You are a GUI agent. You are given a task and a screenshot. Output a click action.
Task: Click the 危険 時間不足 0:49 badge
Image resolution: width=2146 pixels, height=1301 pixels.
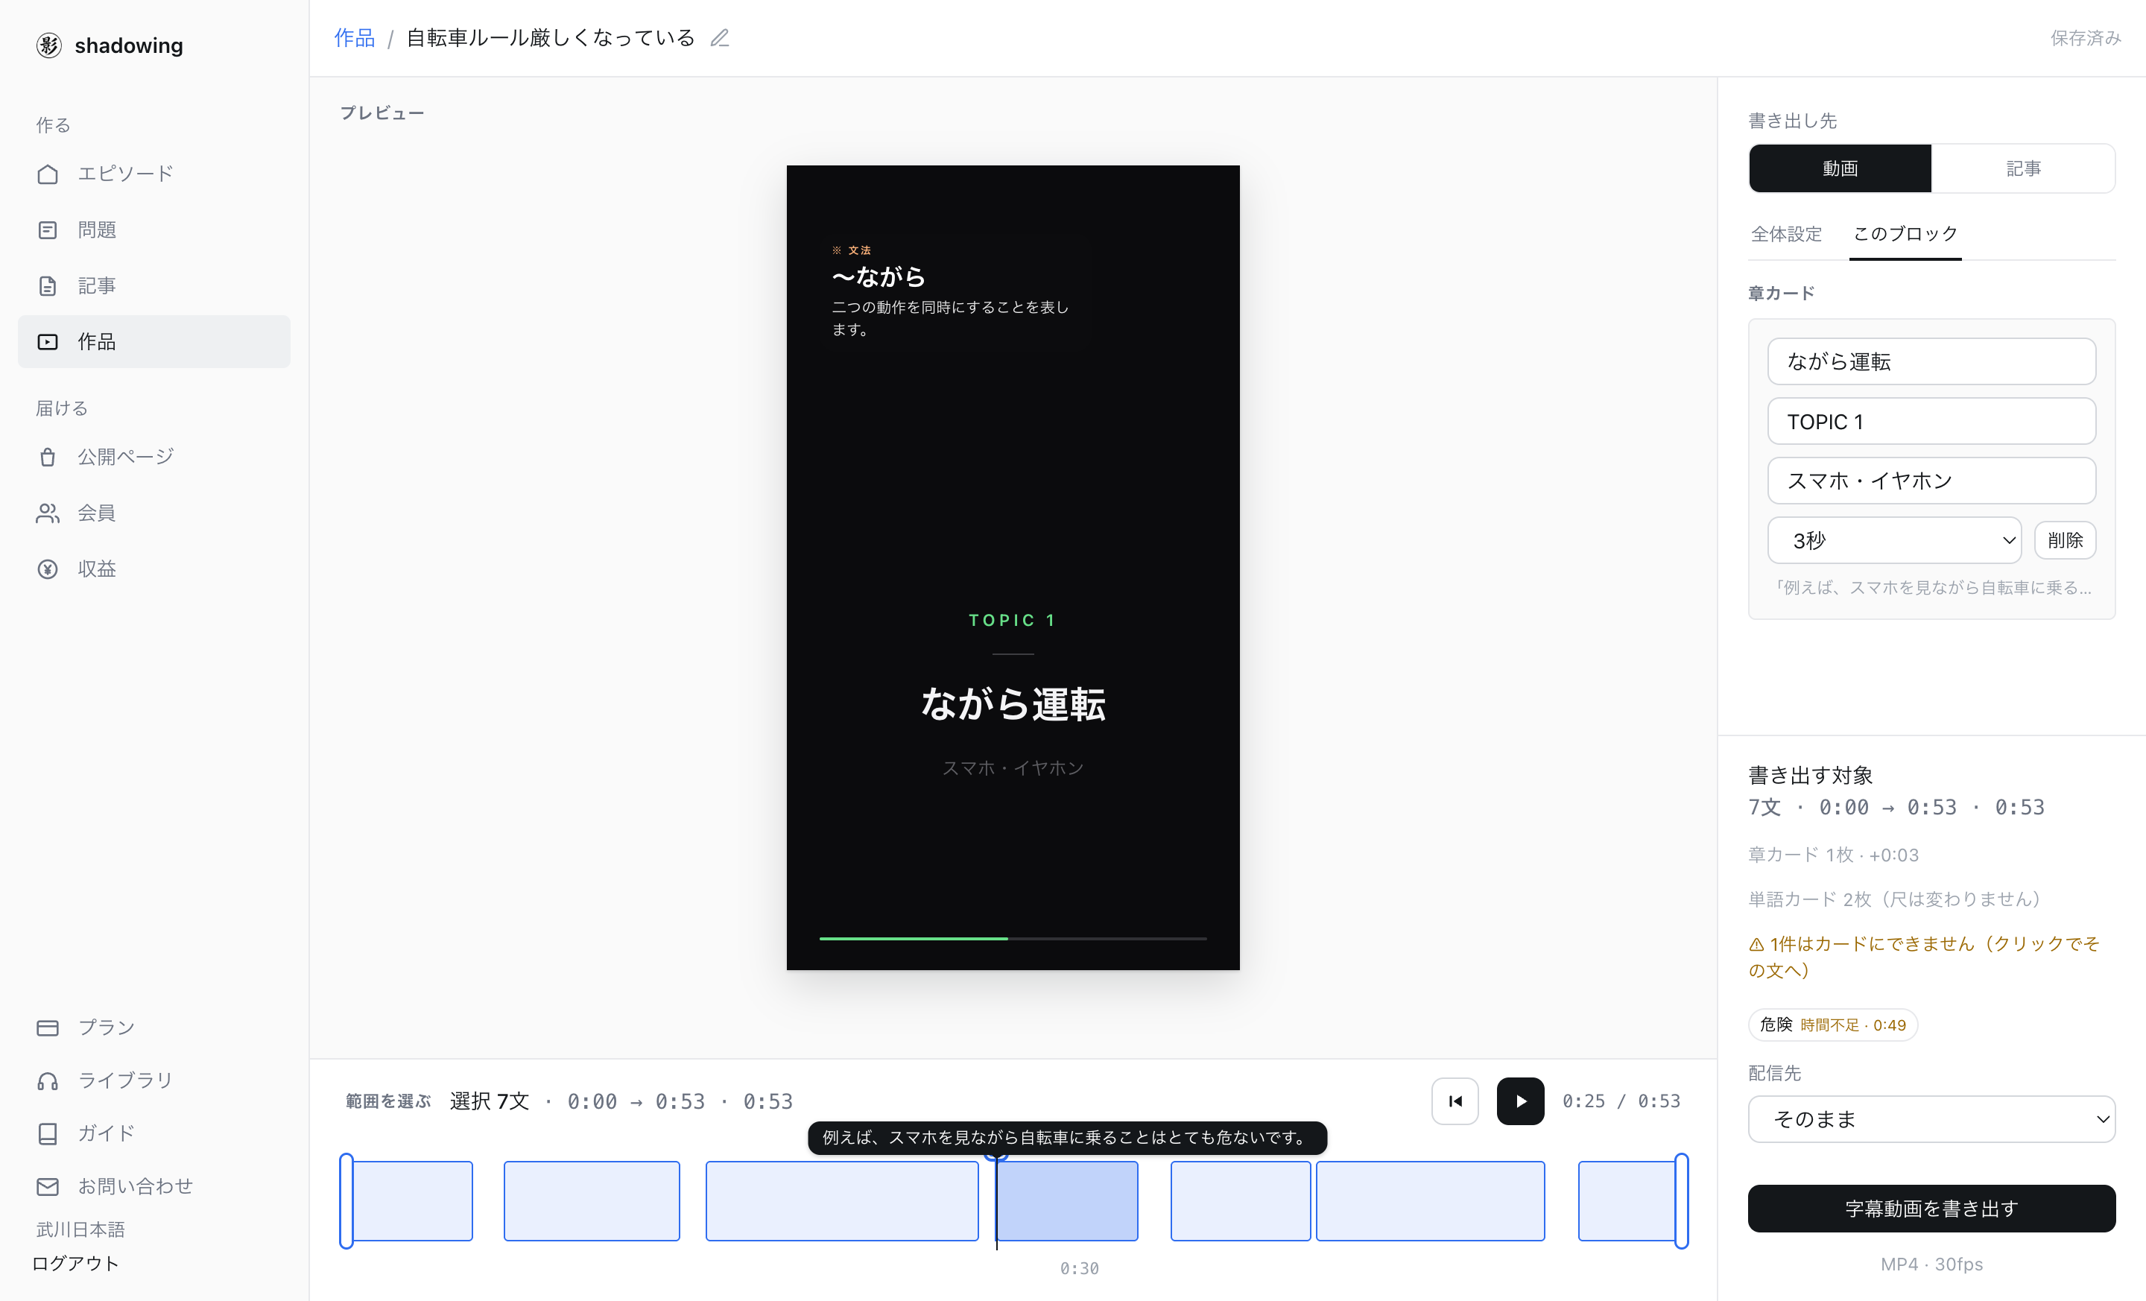pos(1832,1025)
